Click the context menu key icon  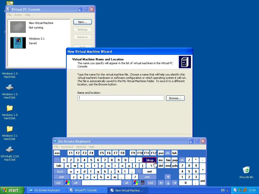143,183
